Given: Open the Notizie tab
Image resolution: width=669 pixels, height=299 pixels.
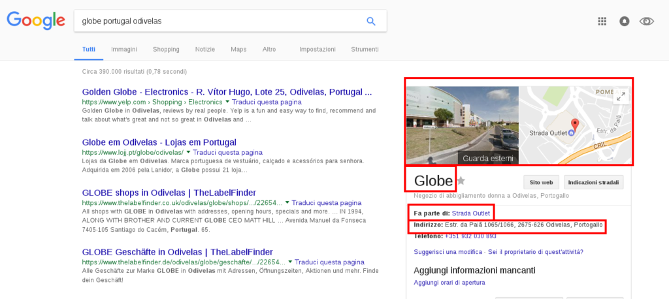Looking at the screenshot, I should point(205,49).
